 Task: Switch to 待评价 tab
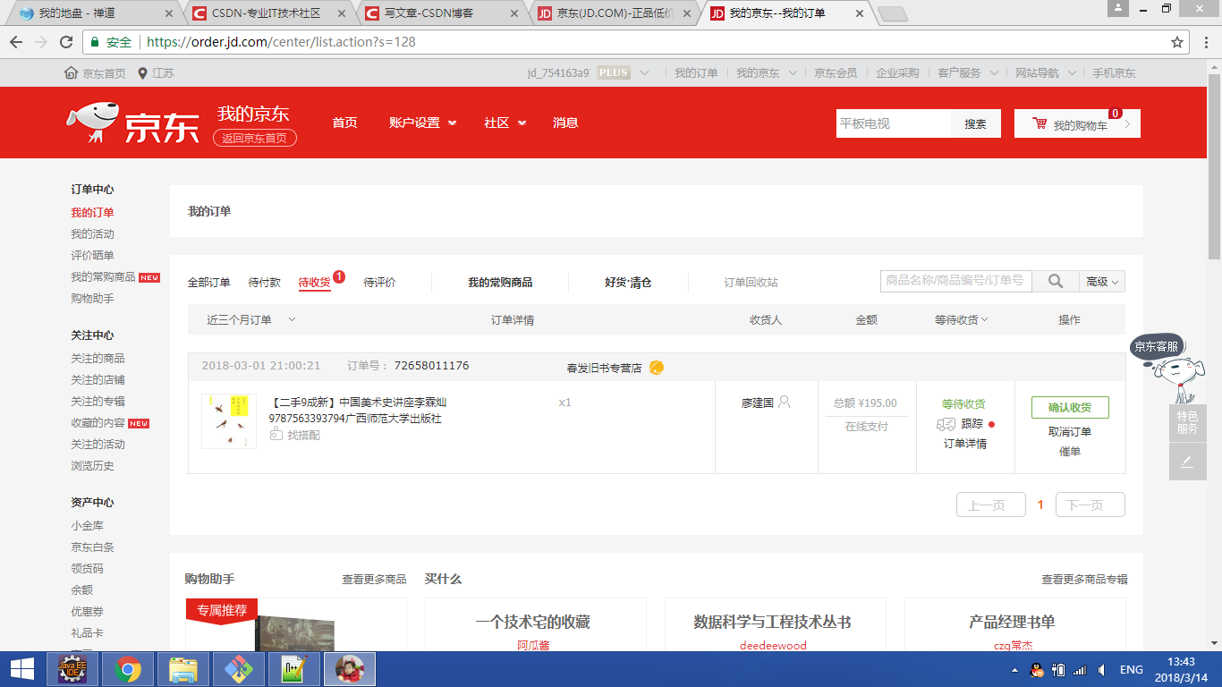pyautogui.click(x=379, y=282)
